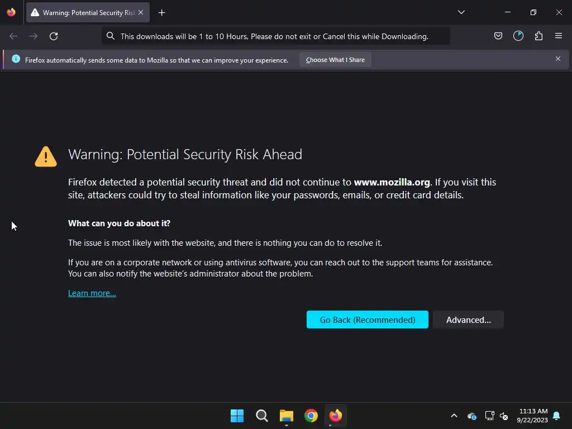Open the clock showing 11:13 AM

[532, 416]
